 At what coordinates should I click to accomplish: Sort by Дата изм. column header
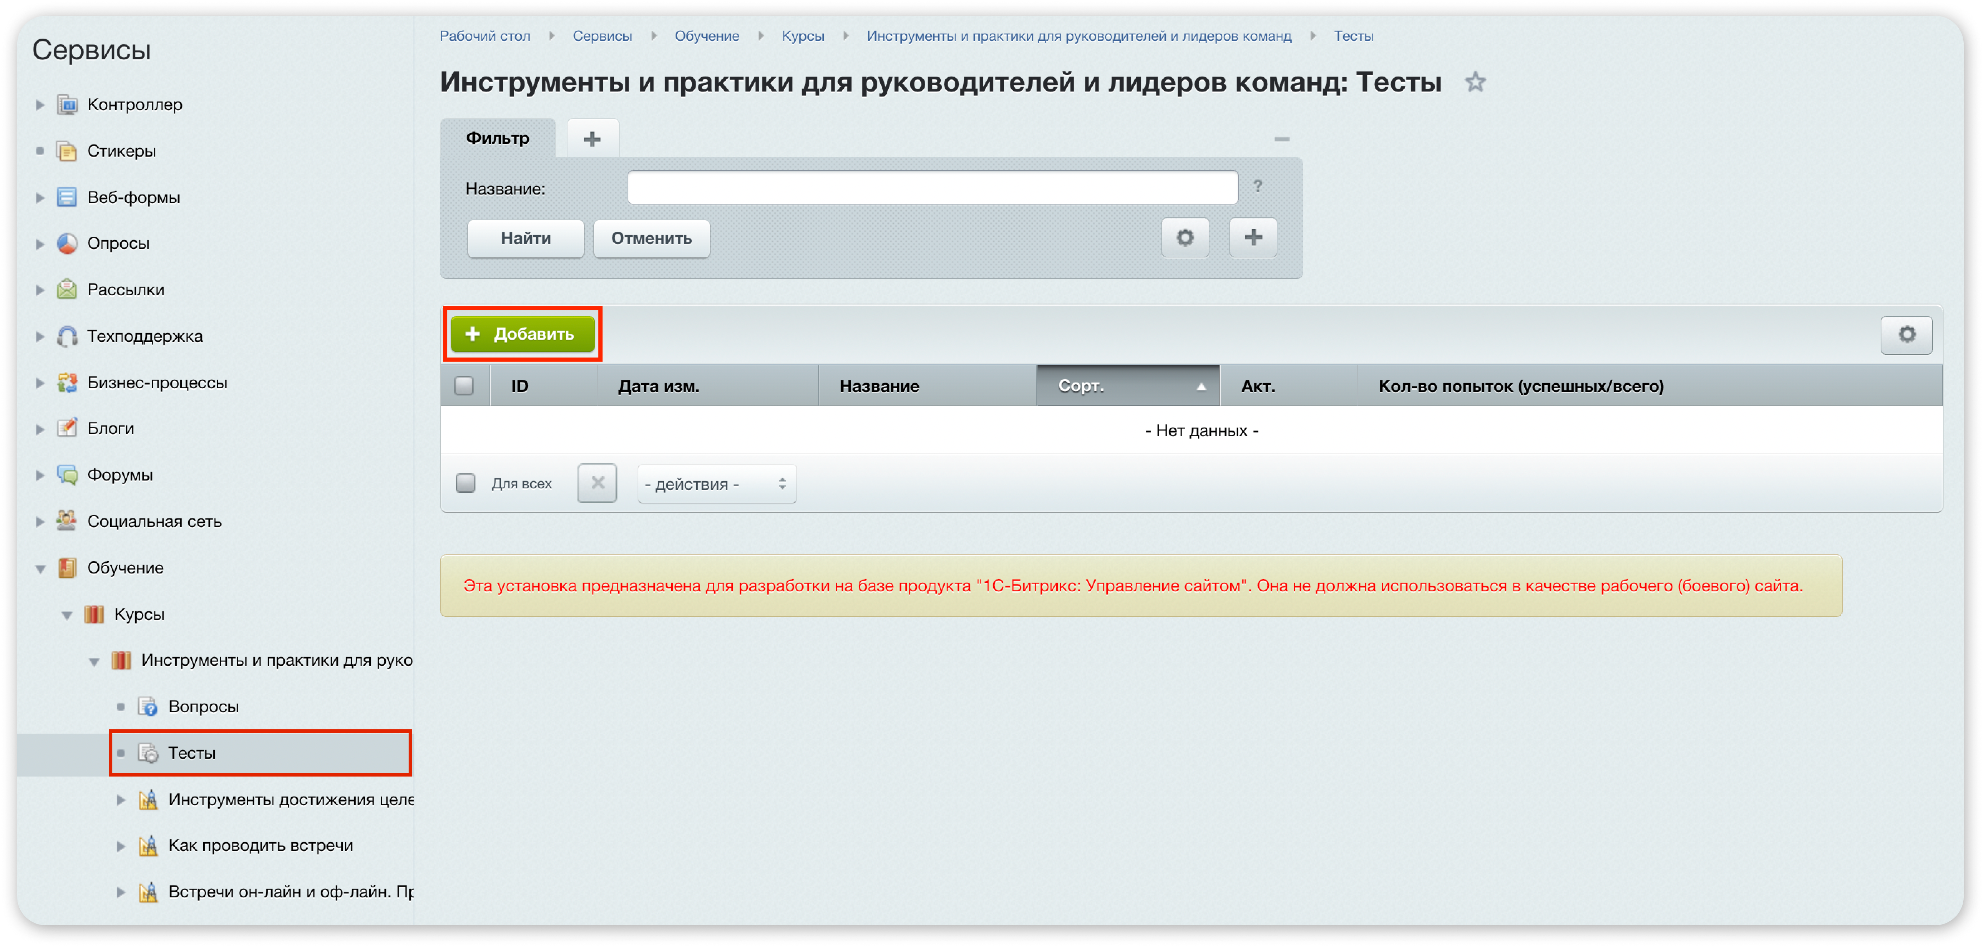(x=707, y=385)
